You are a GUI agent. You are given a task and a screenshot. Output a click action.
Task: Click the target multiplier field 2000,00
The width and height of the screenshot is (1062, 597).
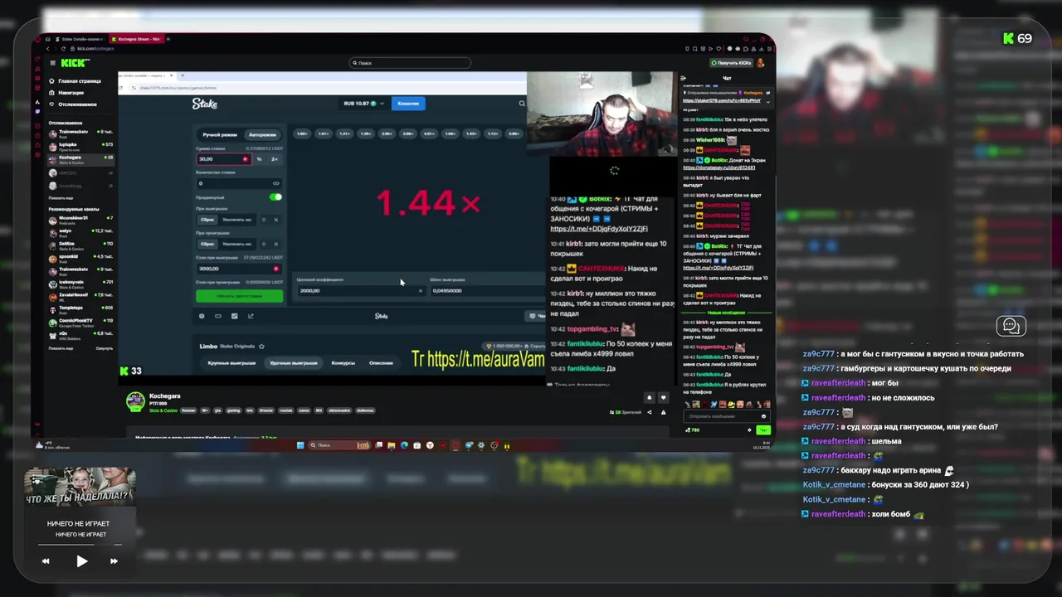point(361,290)
